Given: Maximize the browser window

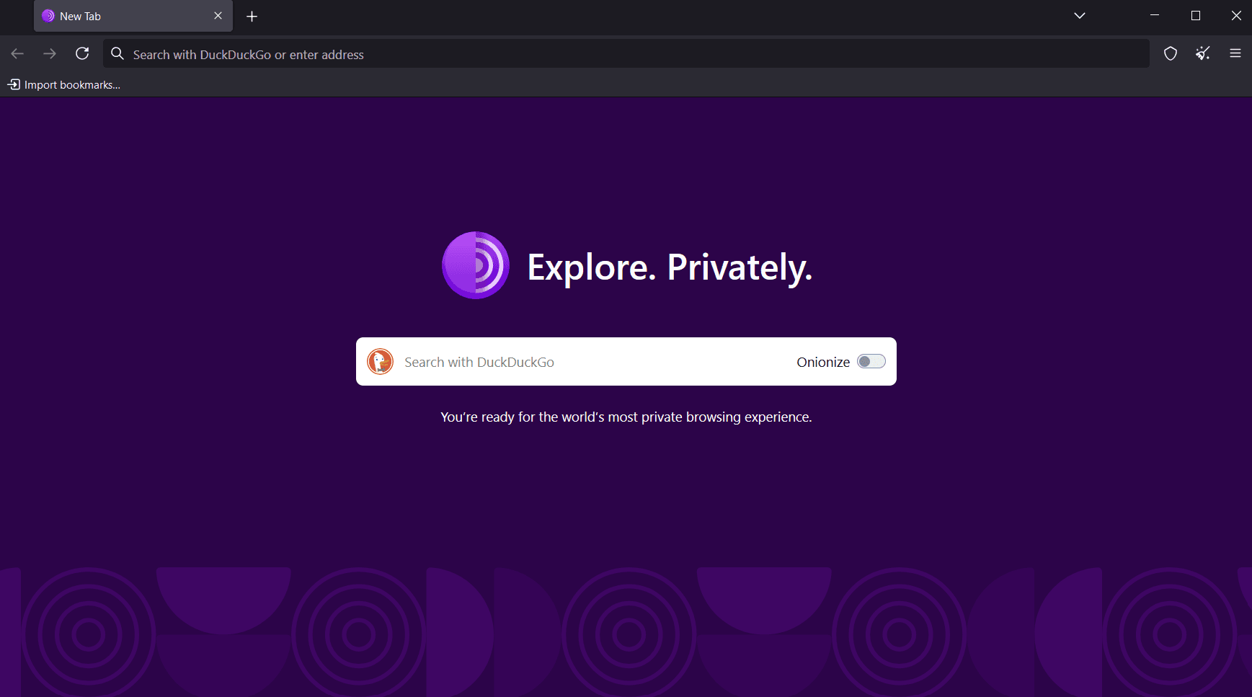Looking at the screenshot, I should tap(1195, 16).
